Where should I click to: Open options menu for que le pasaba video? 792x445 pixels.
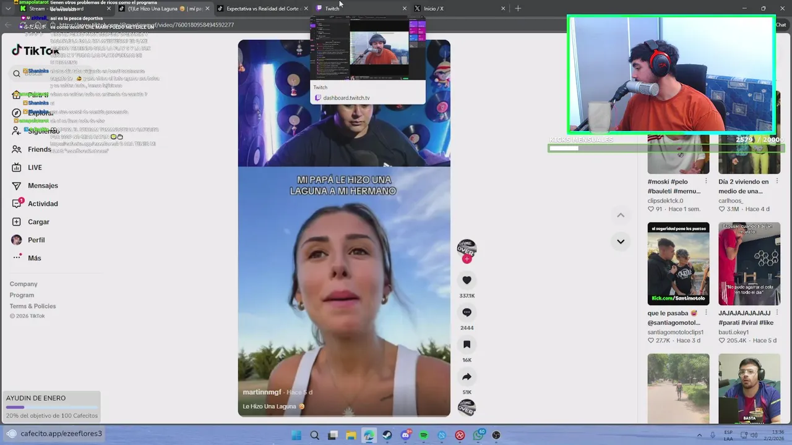tap(706, 313)
